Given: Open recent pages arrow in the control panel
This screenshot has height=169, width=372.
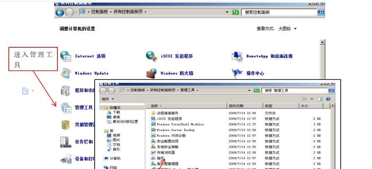Looking at the screenshot, I should pyautogui.click(x=76, y=12).
